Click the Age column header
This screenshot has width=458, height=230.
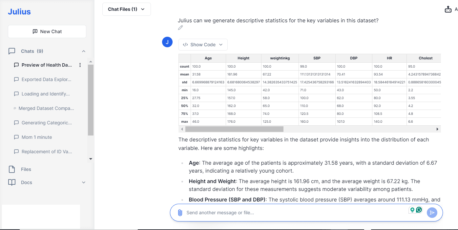point(208,58)
